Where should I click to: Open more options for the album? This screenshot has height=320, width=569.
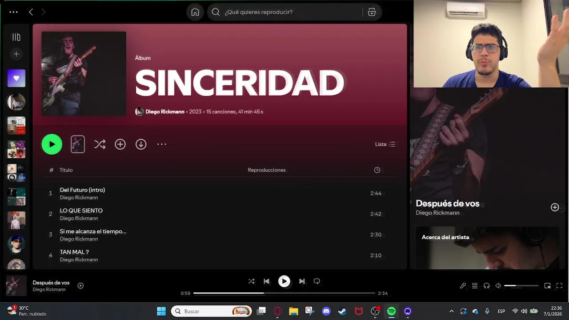click(162, 144)
